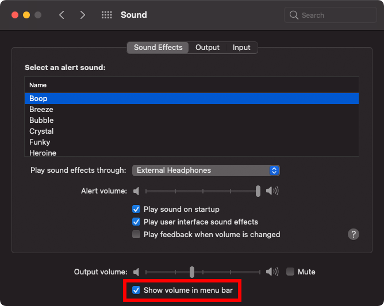Click the search magnifier icon
The height and width of the screenshot is (306, 384).
click(294, 15)
